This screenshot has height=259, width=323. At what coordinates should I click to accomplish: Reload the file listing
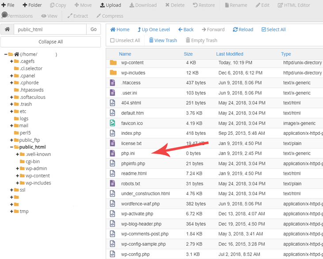243,30
